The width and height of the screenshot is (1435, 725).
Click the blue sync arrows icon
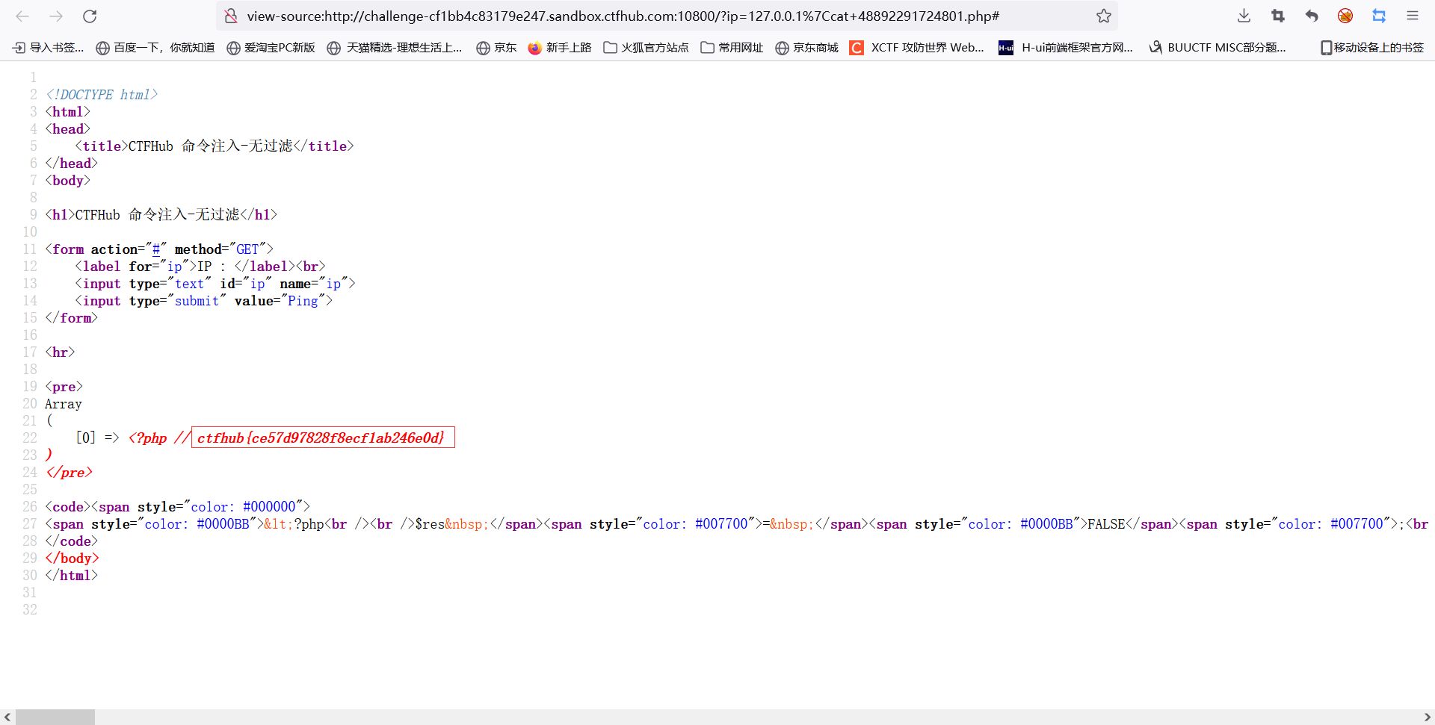point(1379,16)
